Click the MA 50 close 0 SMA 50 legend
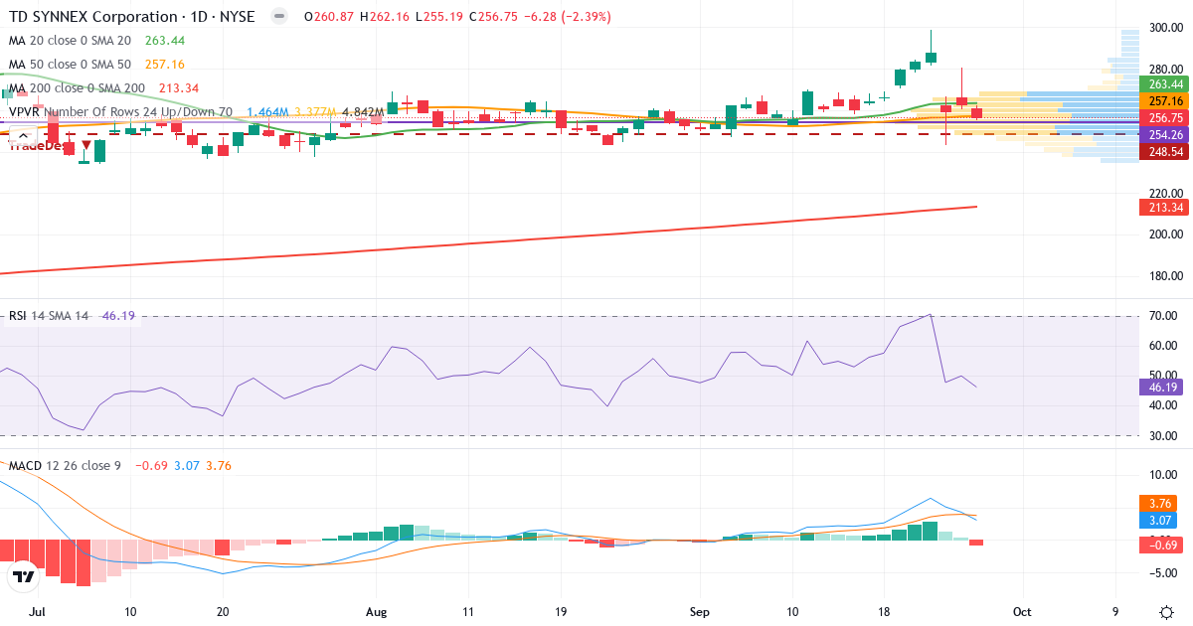 (x=70, y=65)
